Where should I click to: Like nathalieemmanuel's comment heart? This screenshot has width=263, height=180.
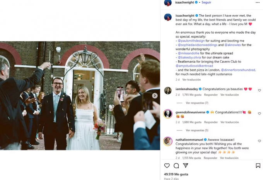click(259, 141)
